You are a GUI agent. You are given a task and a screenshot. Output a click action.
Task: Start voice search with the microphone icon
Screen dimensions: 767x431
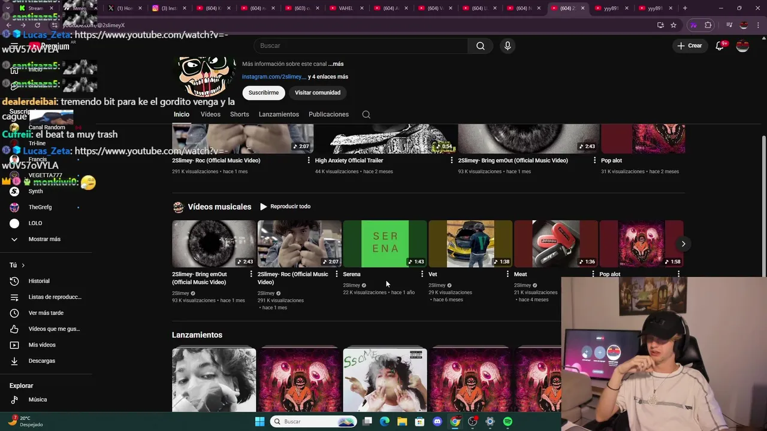(x=508, y=46)
